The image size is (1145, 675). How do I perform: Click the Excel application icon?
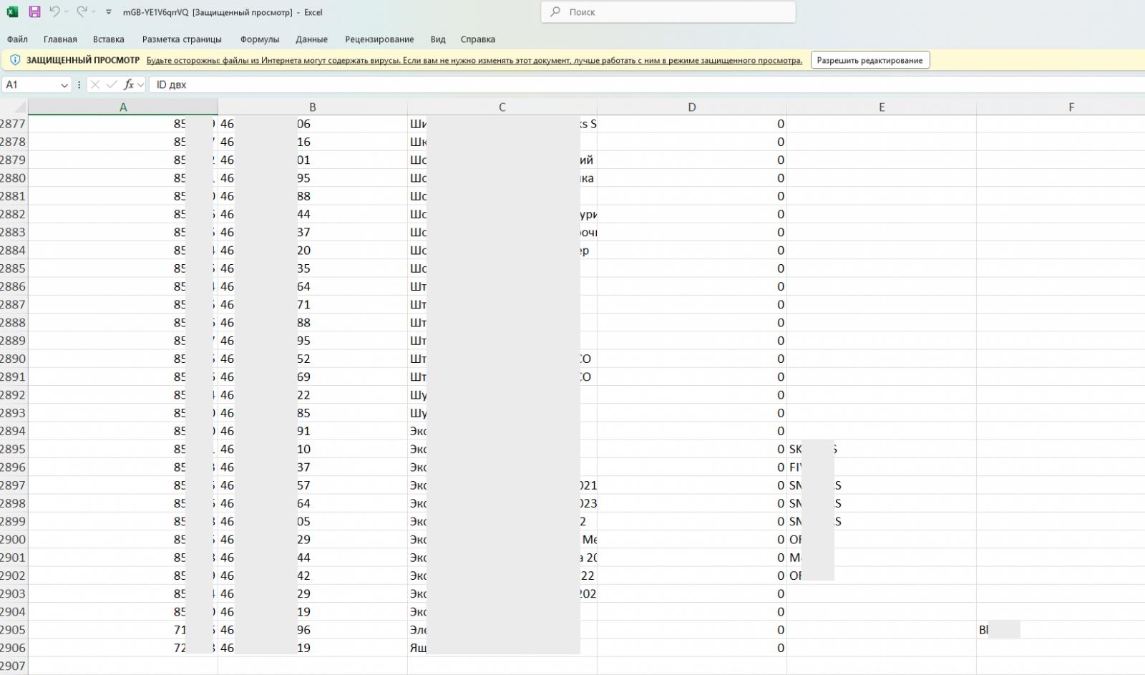coord(12,12)
